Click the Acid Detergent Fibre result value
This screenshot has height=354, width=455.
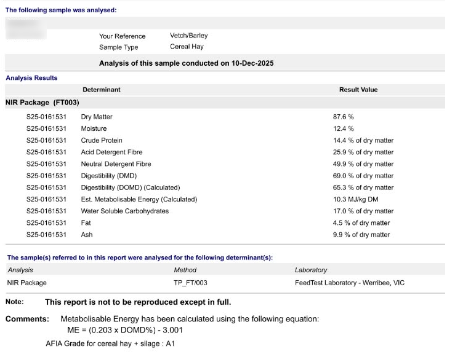[x=363, y=152]
